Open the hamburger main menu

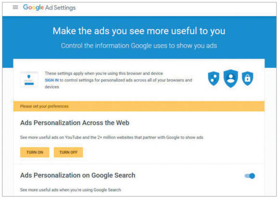[15, 7]
